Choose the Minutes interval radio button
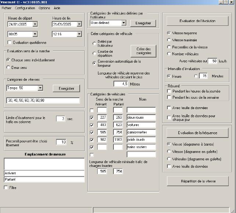 [196, 76]
